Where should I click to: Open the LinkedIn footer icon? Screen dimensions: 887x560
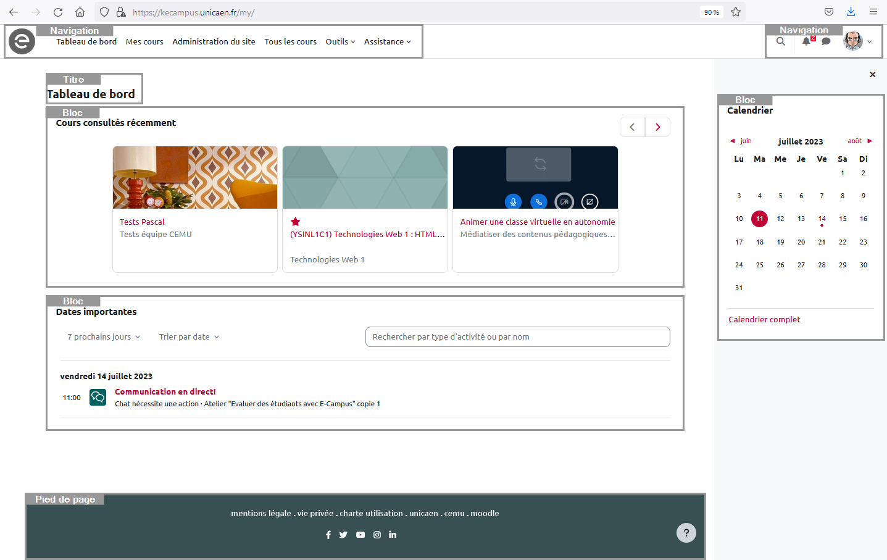[393, 535]
